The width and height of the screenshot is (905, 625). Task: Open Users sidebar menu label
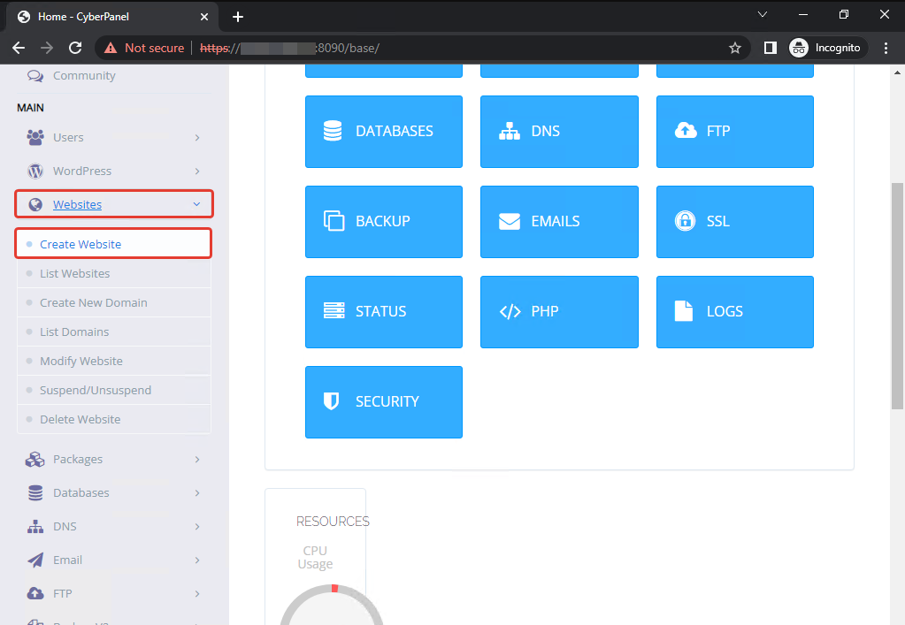(x=68, y=137)
